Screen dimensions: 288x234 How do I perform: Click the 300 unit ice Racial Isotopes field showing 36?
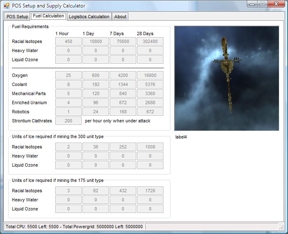95,147
